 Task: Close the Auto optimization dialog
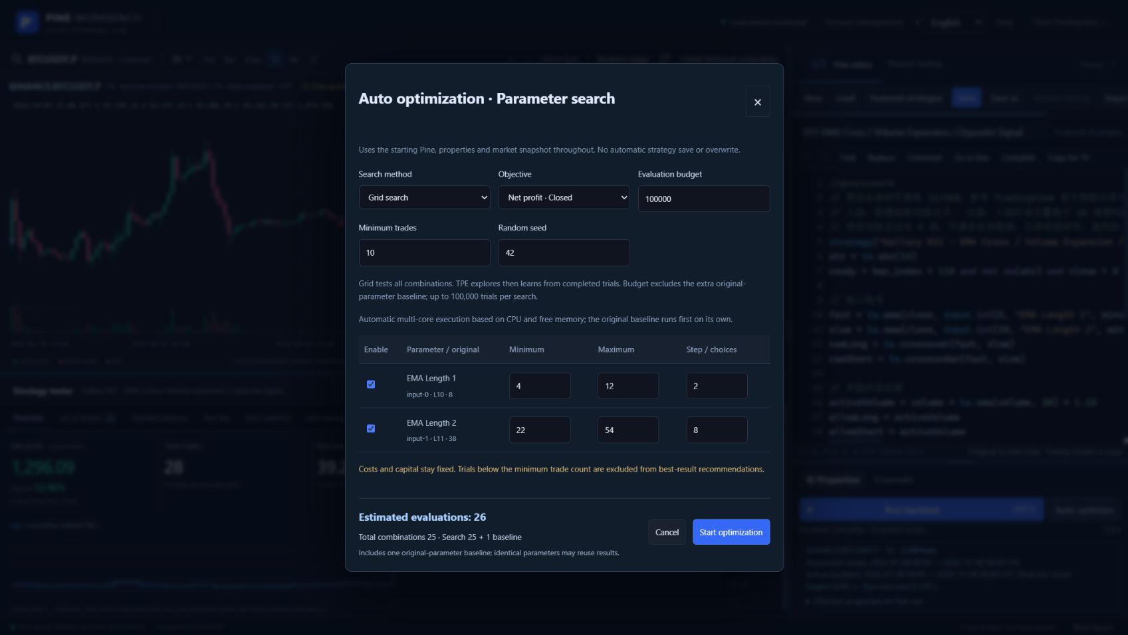(x=757, y=102)
